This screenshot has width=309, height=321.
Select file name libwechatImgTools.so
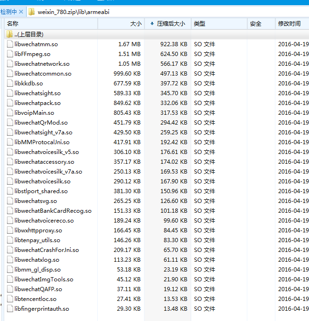[x=44, y=279]
